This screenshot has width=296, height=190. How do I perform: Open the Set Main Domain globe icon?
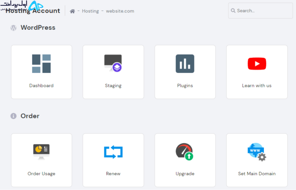click(257, 152)
